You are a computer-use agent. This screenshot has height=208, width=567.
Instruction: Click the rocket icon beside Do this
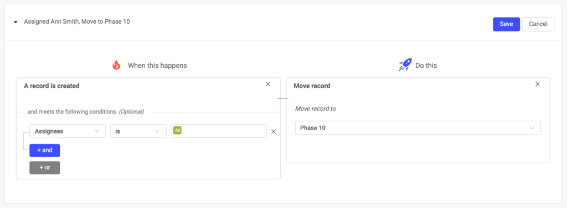coord(405,65)
